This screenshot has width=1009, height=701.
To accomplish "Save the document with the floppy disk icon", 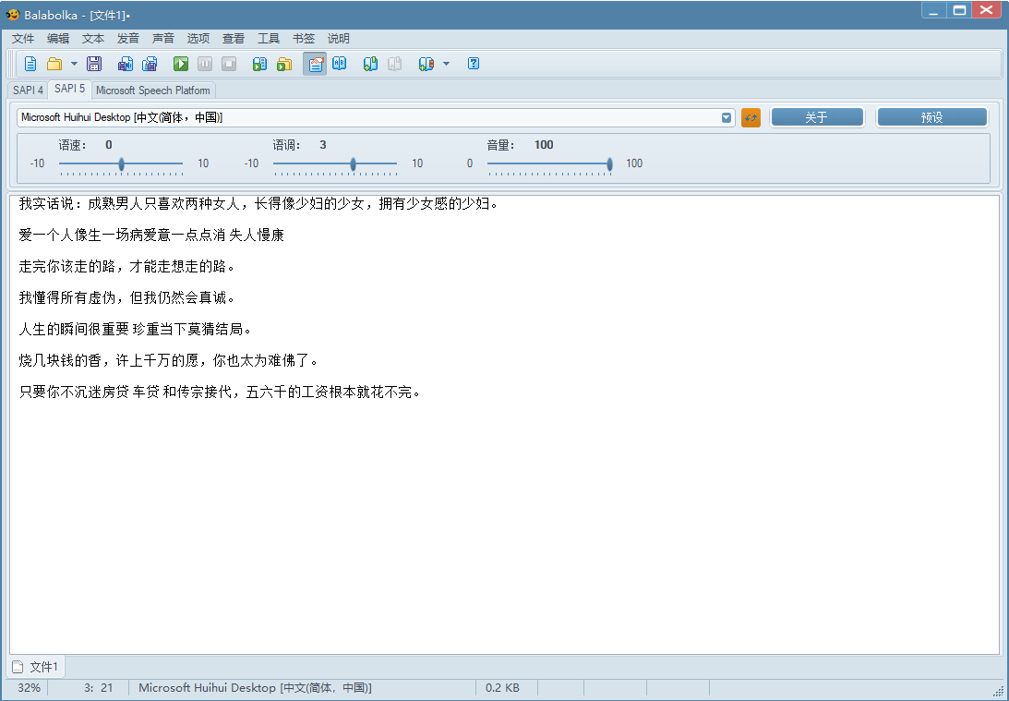I will (94, 64).
